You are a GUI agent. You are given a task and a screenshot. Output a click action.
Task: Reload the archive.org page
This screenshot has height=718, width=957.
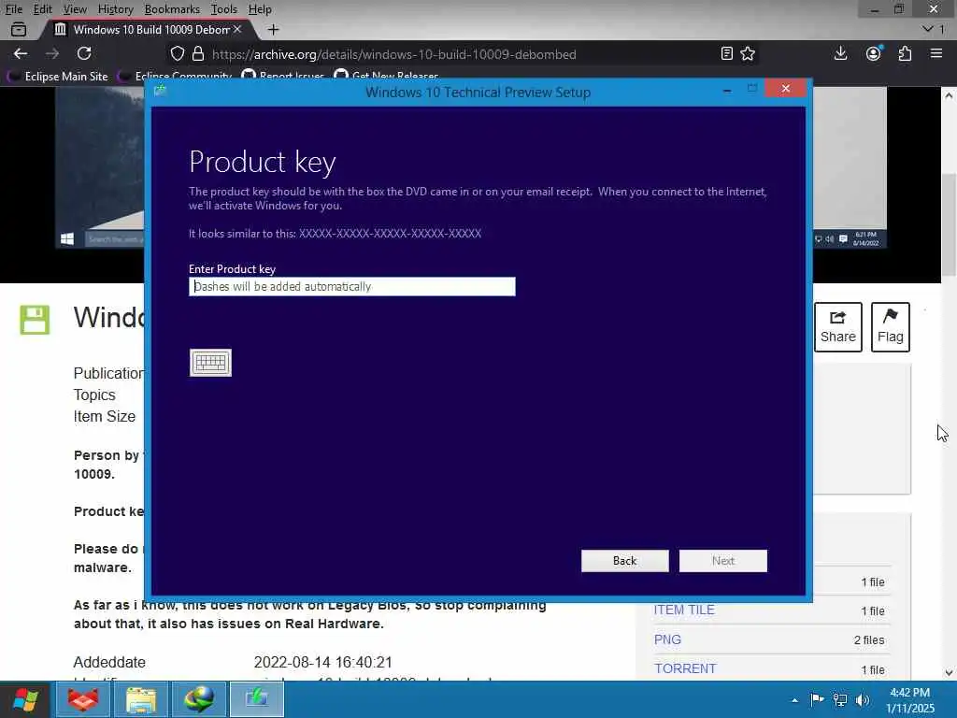click(x=84, y=53)
